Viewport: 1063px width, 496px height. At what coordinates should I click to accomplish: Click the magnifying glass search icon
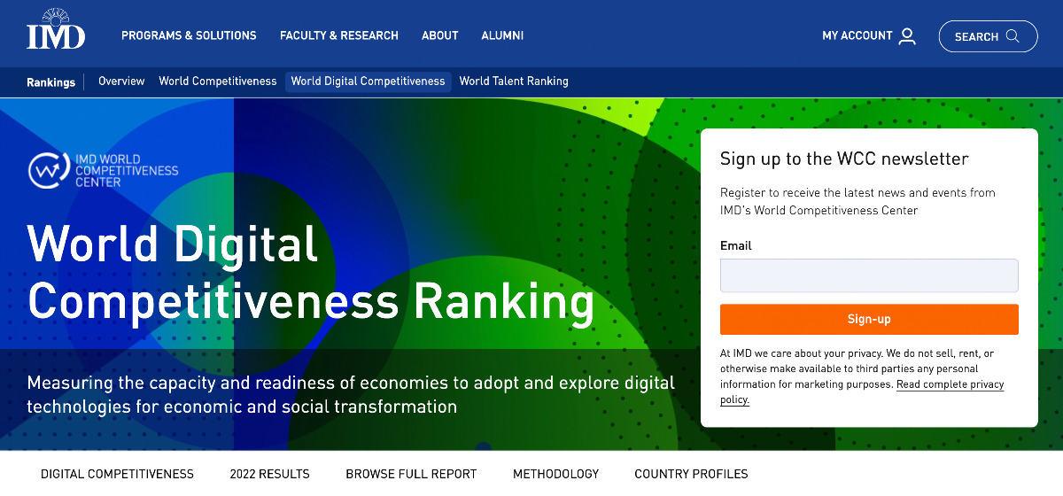coord(1013,36)
